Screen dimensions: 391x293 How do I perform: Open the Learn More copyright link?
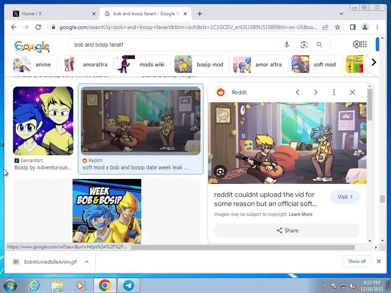click(301, 214)
